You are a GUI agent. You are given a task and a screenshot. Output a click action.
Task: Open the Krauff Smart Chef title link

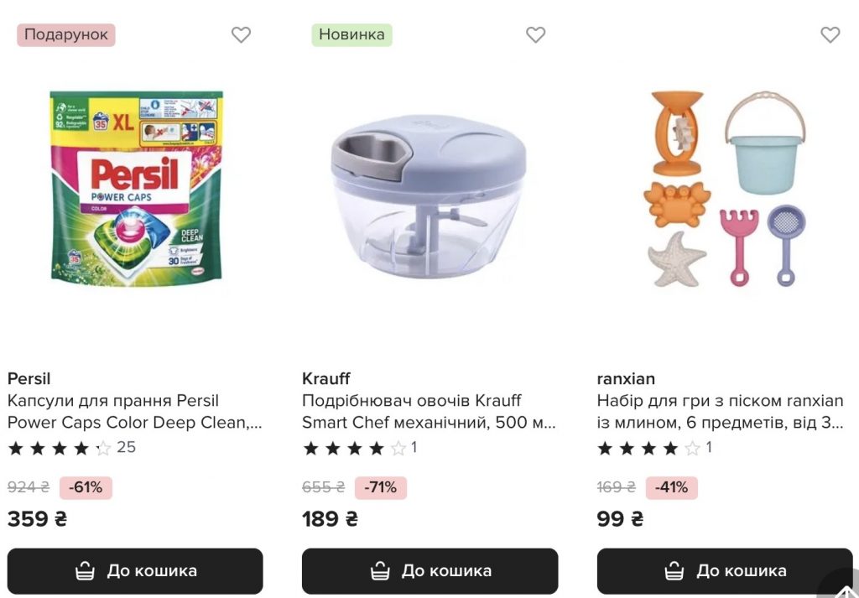428,412
